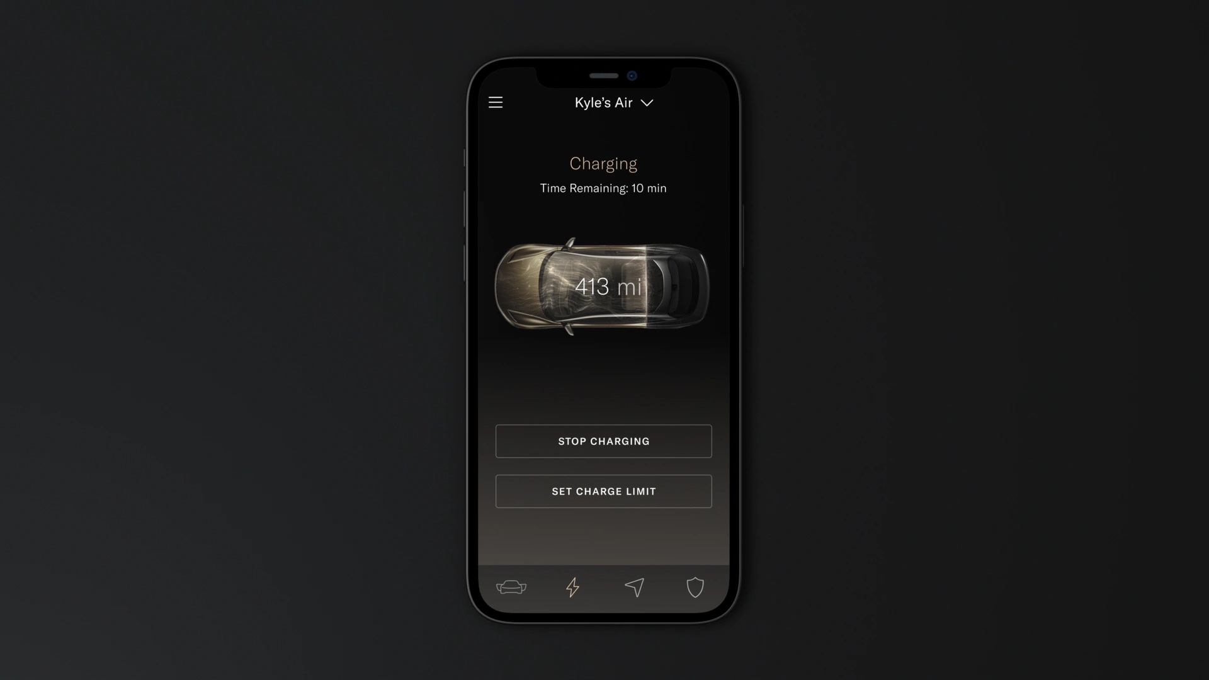Tap the hamburger menu icon
1209x680 pixels.
click(x=496, y=101)
